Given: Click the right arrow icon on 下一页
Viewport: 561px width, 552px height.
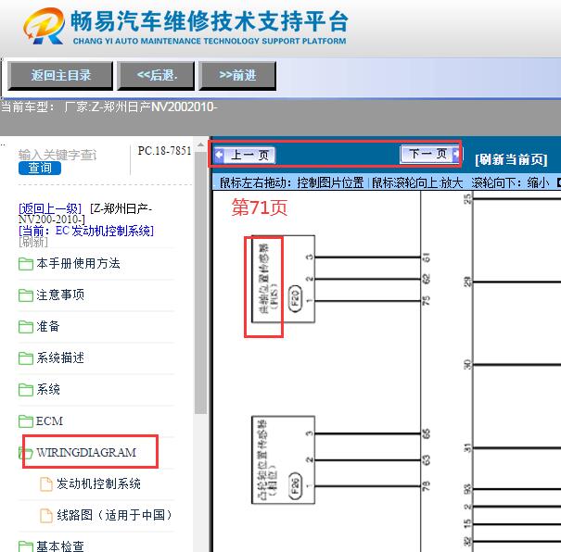Looking at the screenshot, I should tap(456, 155).
